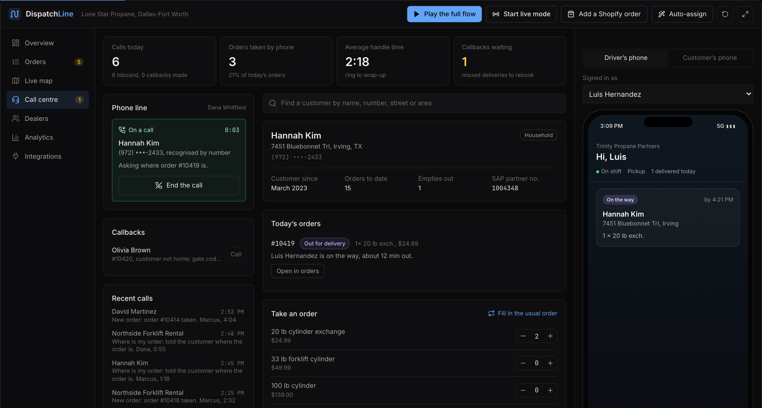This screenshot has width=762, height=408.
Task: Decrease 100 lb cylinder quantity
Action: [x=523, y=390]
